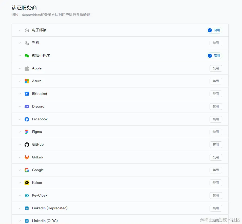
Task: Expand the Bitbucket provider chevron
Action: (20, 94)
